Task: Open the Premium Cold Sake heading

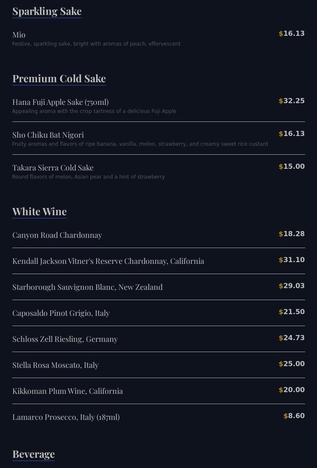Action: 59,79
